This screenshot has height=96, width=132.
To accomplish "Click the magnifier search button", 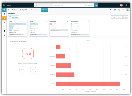I will (x=96, y=5).
